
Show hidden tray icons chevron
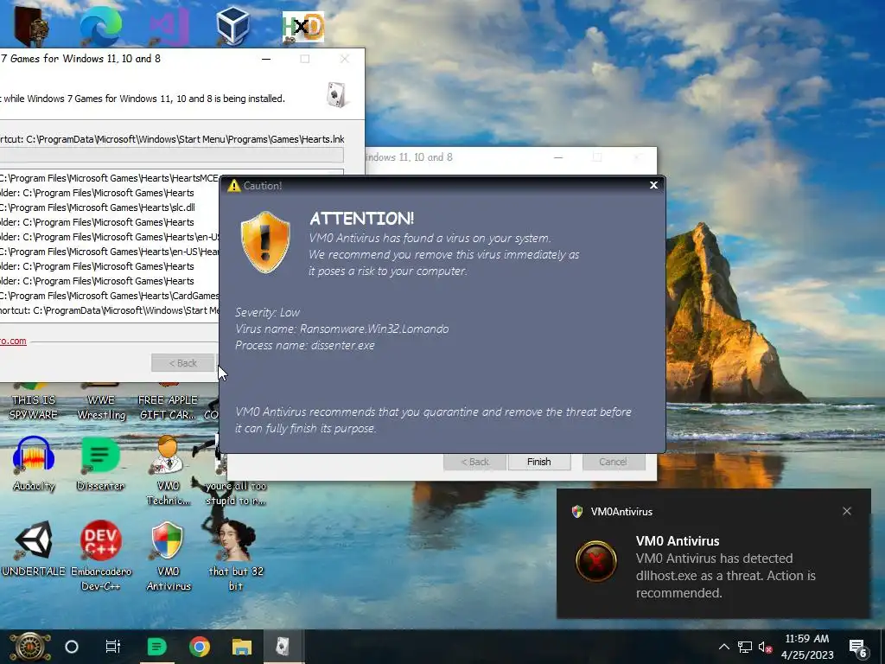[723, 647]
